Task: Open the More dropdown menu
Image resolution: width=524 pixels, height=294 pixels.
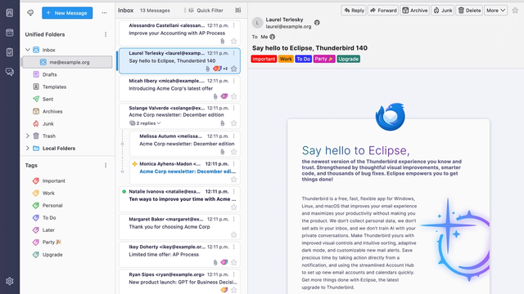Action: 495,11
